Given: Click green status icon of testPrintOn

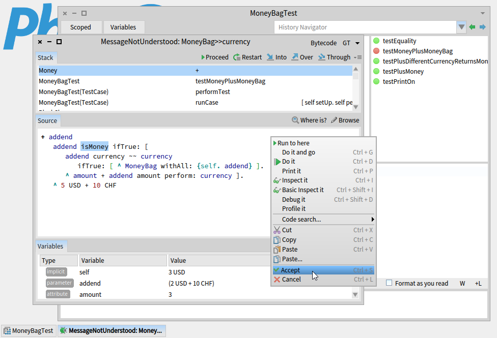Looking at the screenshot, I should pos(376,81).
